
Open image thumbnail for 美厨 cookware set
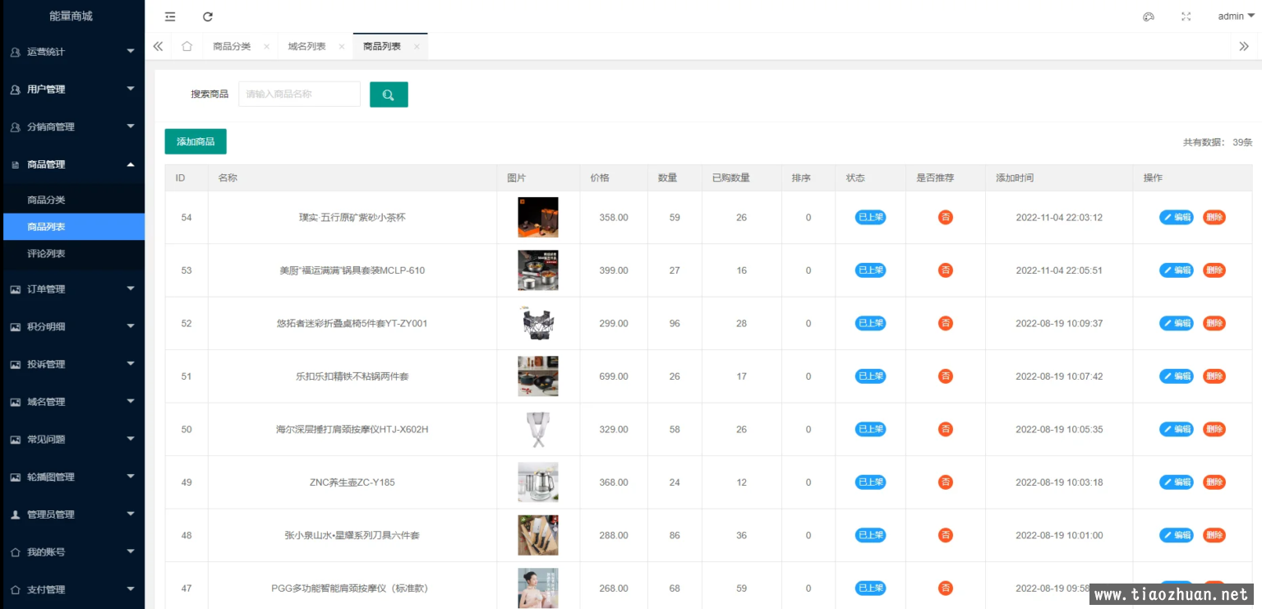click(538, 270)
